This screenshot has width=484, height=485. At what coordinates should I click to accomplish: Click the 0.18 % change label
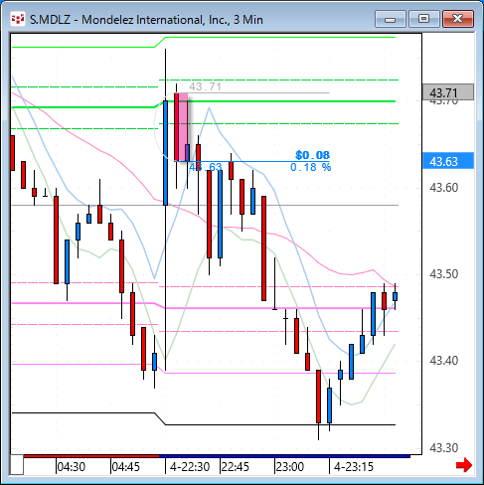[x=310, y=167]
